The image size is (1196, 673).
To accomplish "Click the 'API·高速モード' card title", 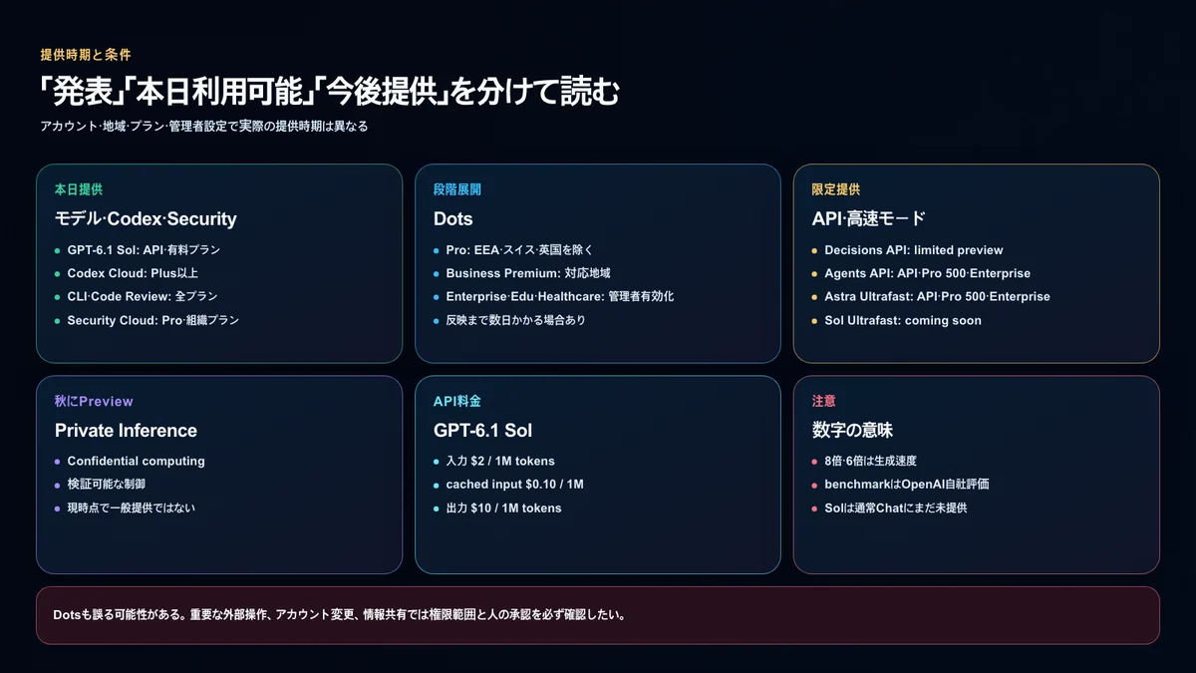I will pos(869,218).
